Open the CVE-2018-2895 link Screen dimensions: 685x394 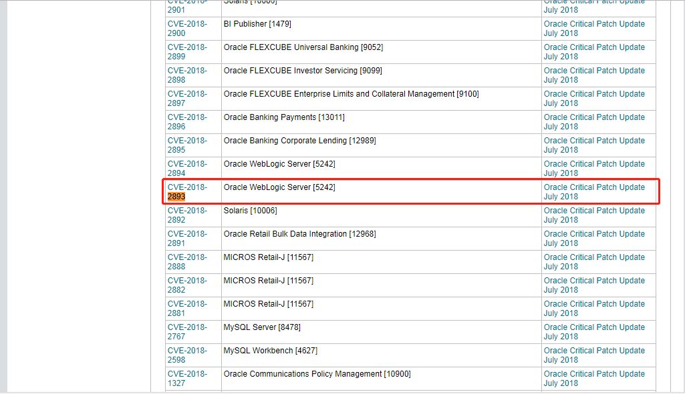187,145
